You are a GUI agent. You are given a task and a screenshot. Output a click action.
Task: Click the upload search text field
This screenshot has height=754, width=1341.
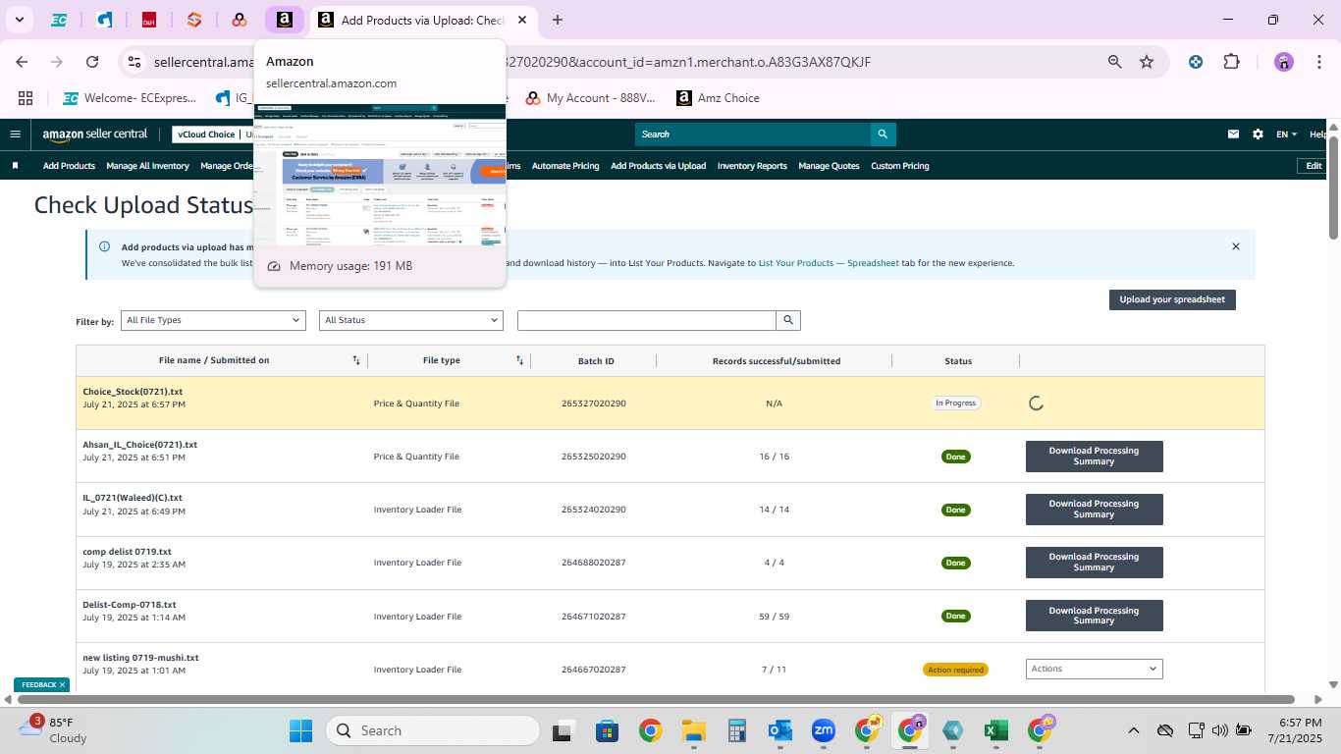(646, 320)
